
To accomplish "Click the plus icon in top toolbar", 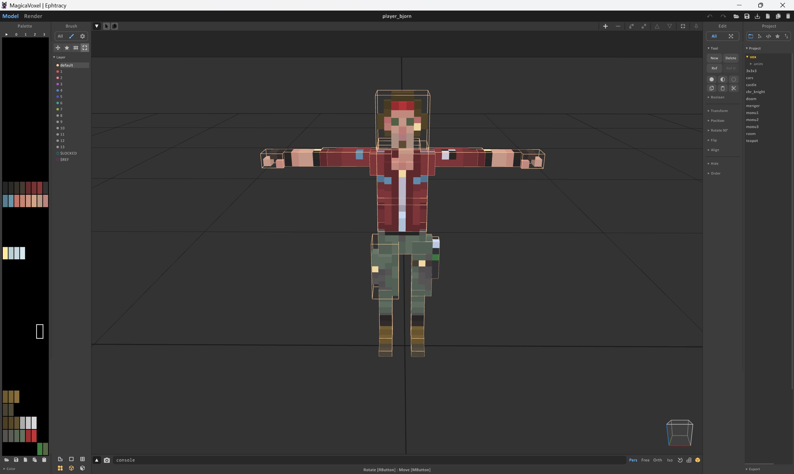I will pyautogui.click(x=605, y=26).
